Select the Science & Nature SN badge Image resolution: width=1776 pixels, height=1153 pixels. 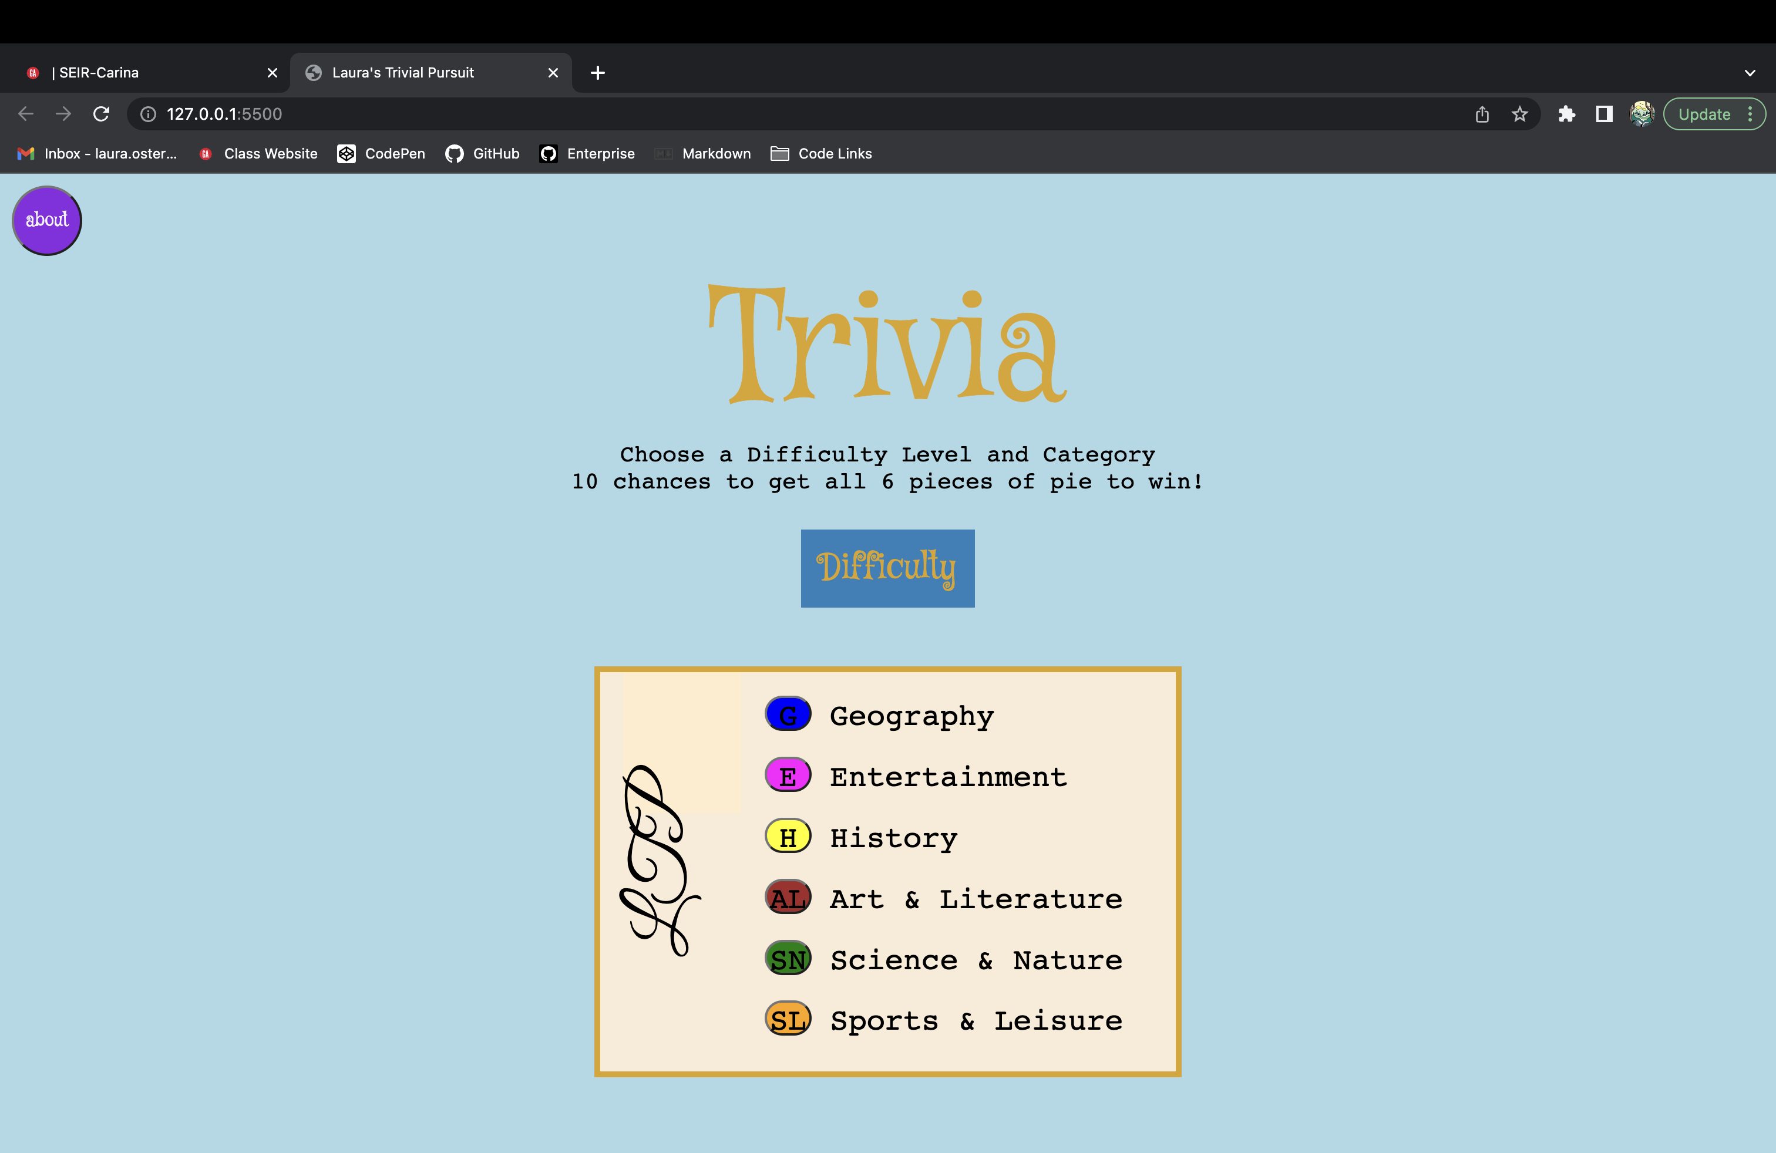787,958
